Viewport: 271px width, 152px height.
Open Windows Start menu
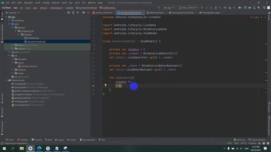(x=4, y=148)
